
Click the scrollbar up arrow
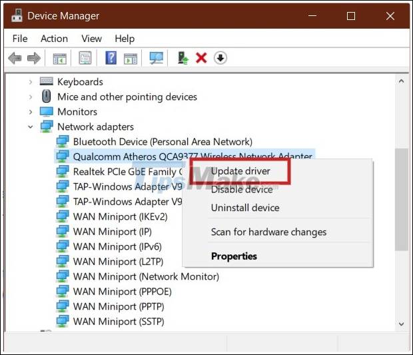point(401,81)
